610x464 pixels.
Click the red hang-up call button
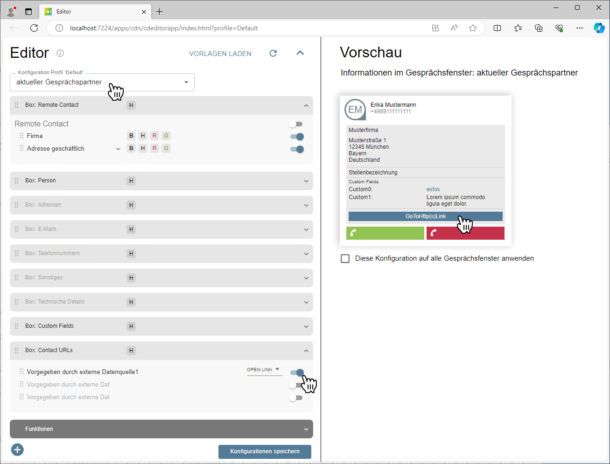pos(465,233)
